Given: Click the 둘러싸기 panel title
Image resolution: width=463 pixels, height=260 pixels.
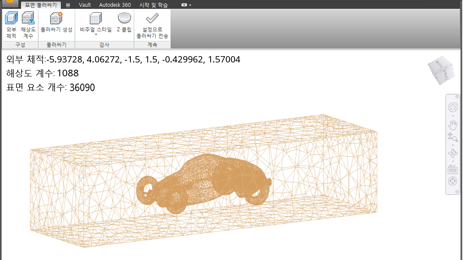Looking at the screenshot, I should (57, 45).
